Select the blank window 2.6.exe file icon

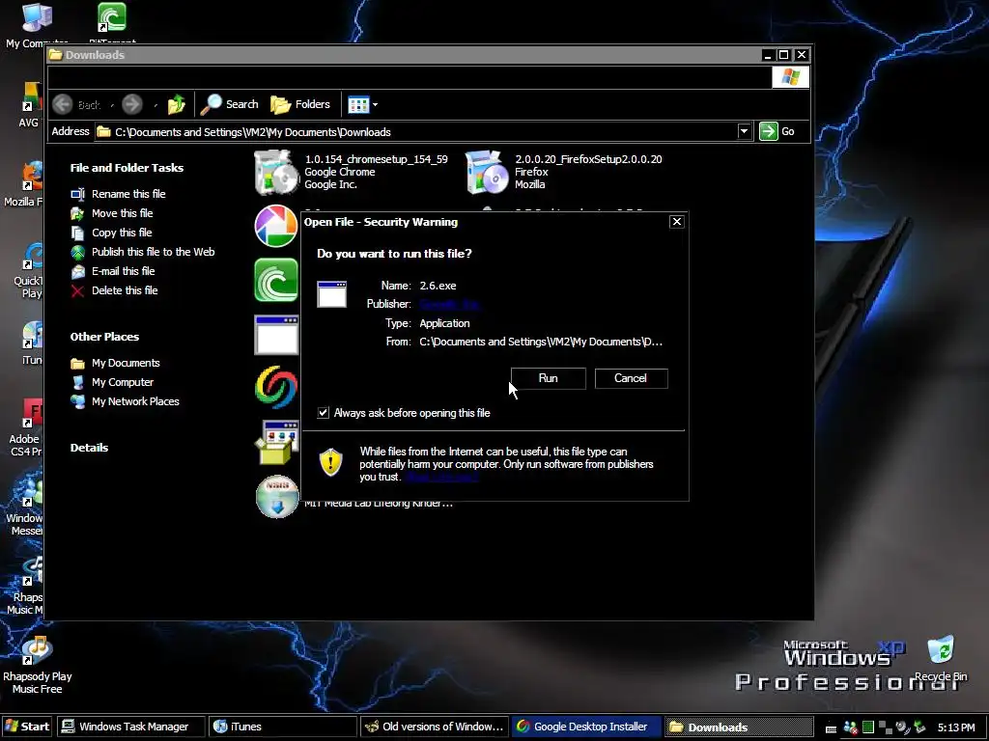pyautogui.click(x=276, y=335)
